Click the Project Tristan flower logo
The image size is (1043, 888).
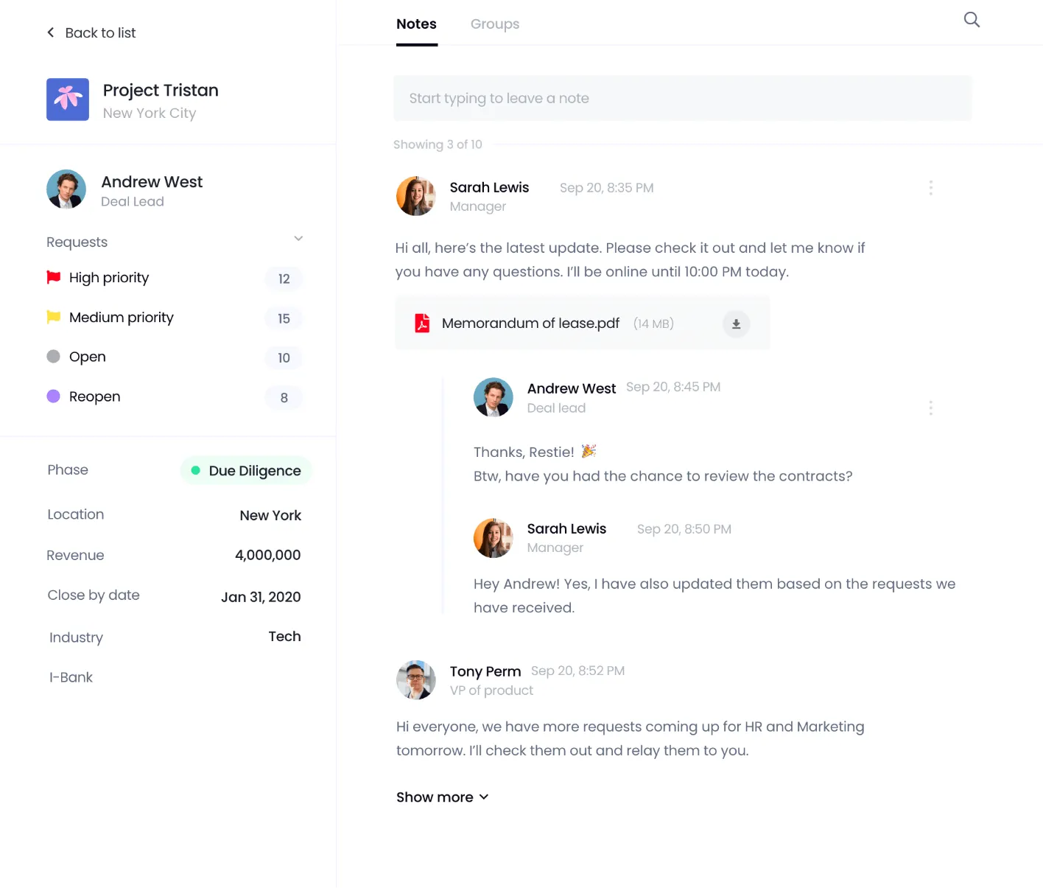point(68,99)
